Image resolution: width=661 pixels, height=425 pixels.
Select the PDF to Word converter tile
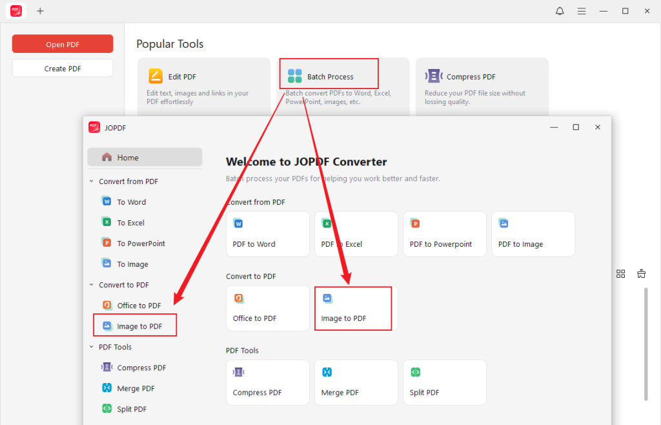(x=267, y=234)
